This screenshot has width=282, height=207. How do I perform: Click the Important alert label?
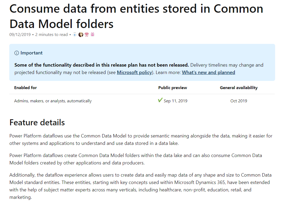click(32, 53)
